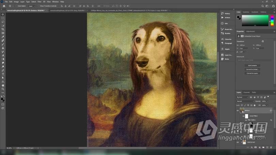Open the Paragraph panel
The image size is (276, 155).
[x=226, y=43]
